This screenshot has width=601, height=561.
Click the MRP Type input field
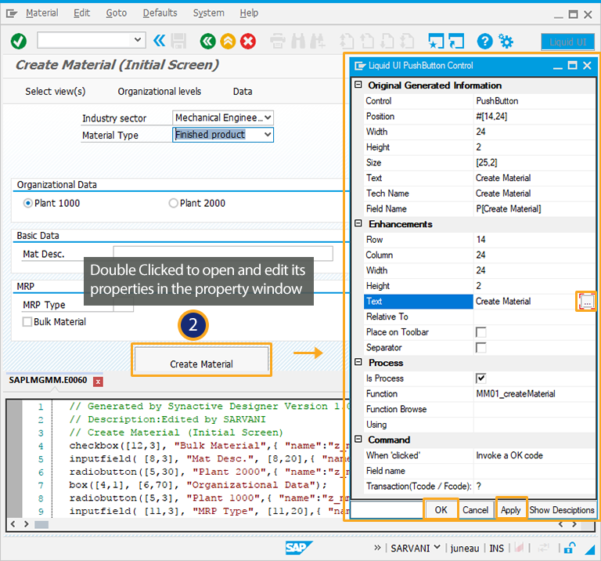click(124, 304)
